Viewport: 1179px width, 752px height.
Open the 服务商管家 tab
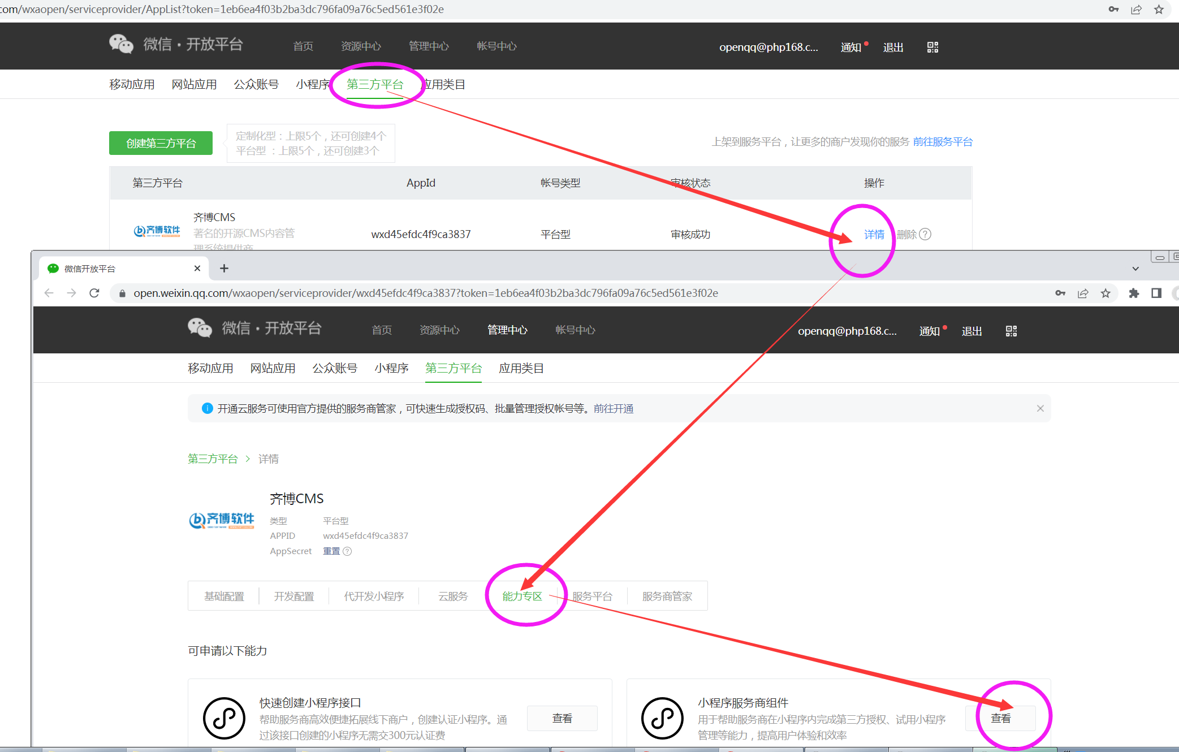[x=667, y=596]
